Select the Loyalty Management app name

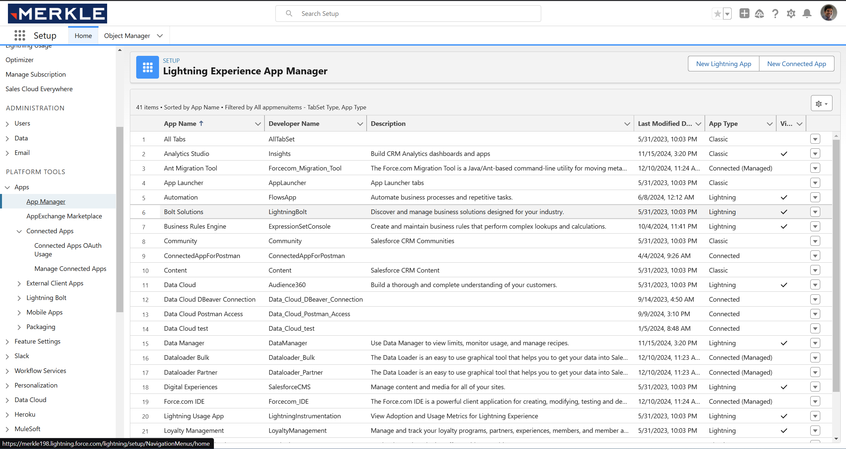[x=194, y=430]
